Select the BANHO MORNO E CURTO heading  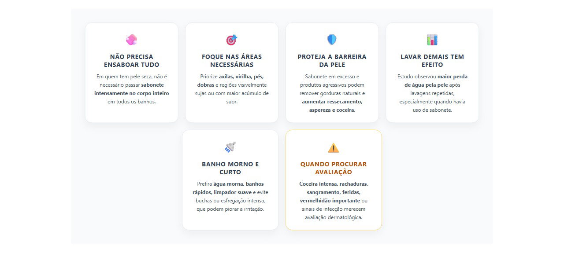(230, 168)
